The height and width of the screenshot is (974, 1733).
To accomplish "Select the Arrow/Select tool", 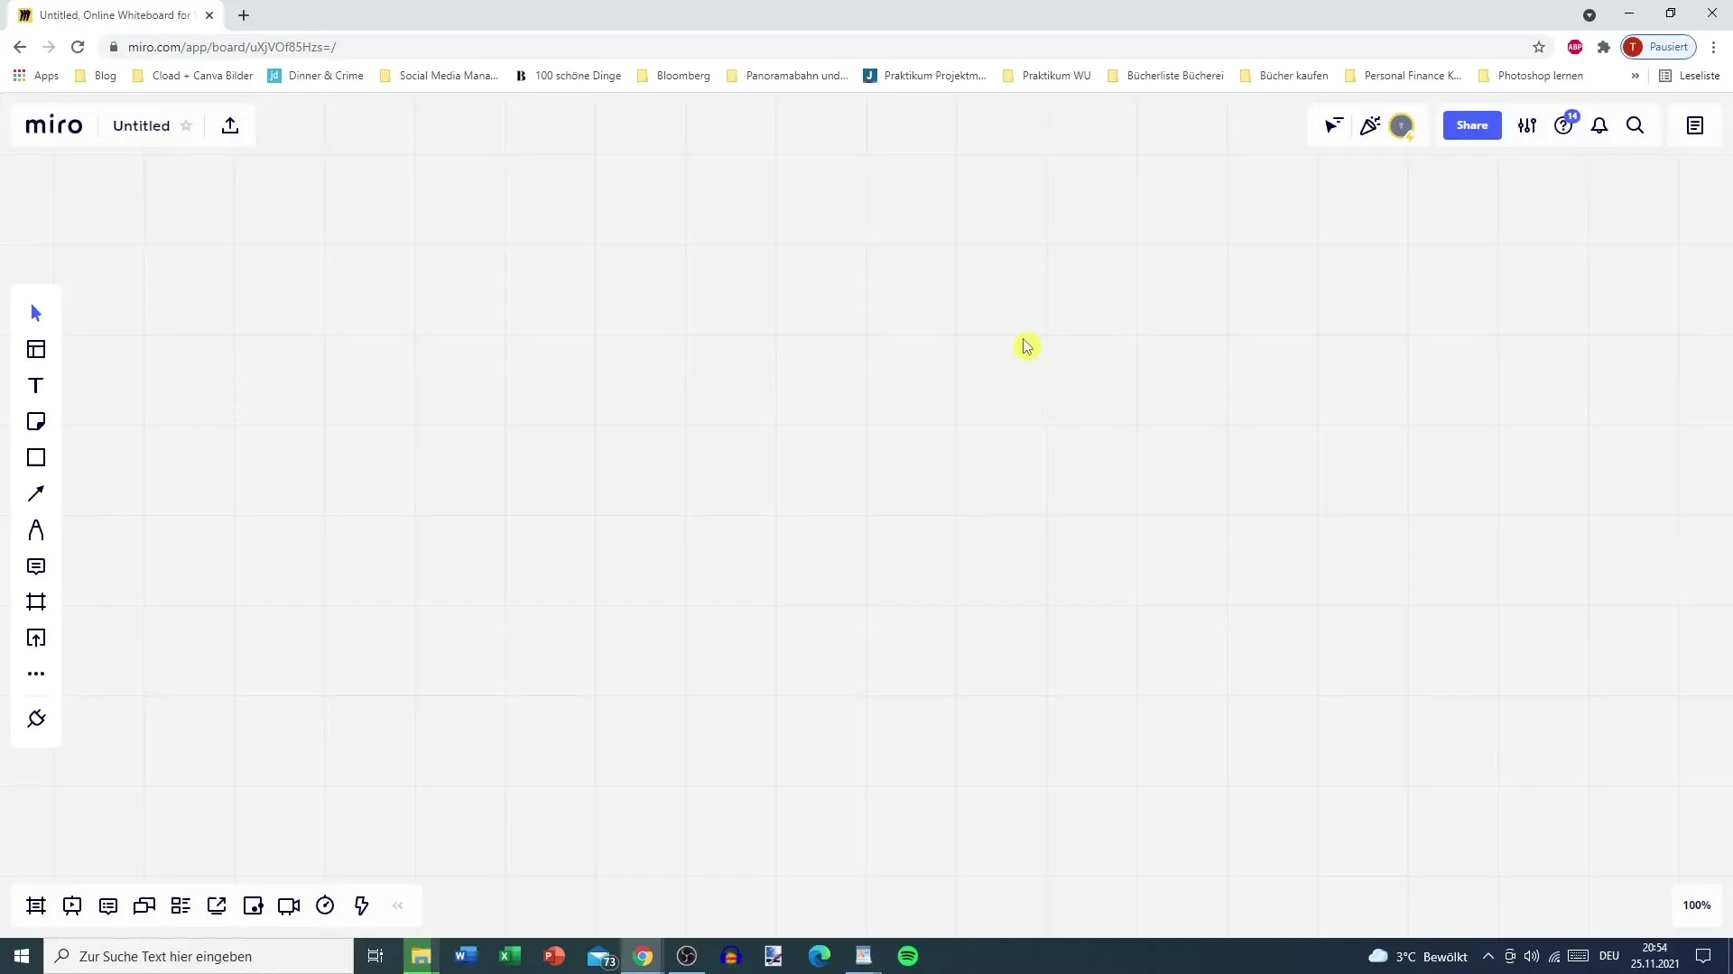I will pos(36,311).
